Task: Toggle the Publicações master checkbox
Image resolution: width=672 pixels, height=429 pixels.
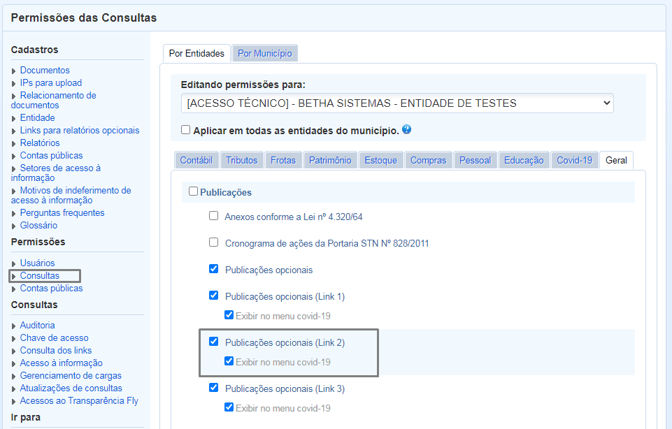Action: 195,191
